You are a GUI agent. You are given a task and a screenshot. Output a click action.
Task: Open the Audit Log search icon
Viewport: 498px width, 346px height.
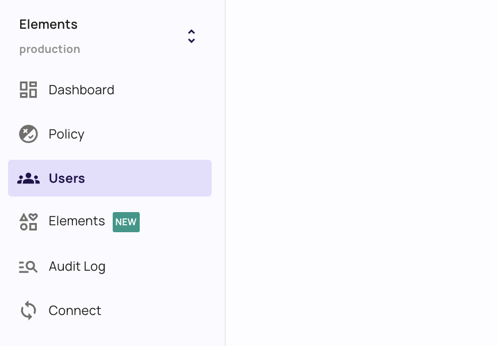[x=28, y=266]
